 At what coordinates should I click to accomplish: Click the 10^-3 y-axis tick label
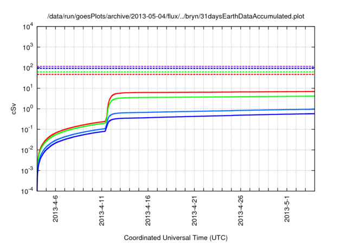click(28, 170)
